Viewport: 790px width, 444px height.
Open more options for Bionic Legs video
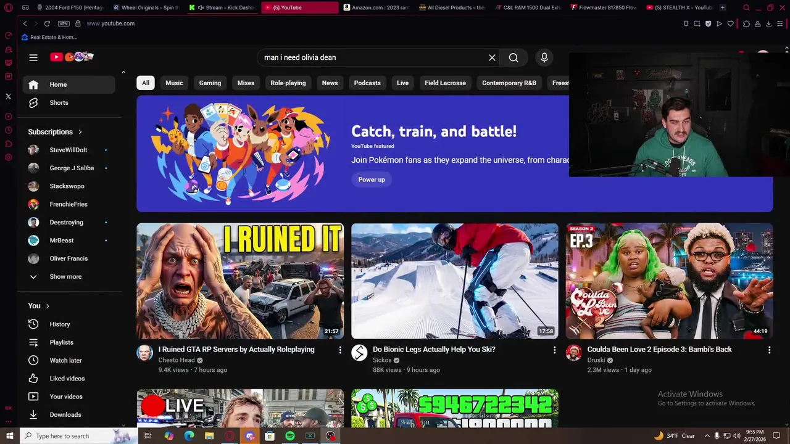pos(554,350)
